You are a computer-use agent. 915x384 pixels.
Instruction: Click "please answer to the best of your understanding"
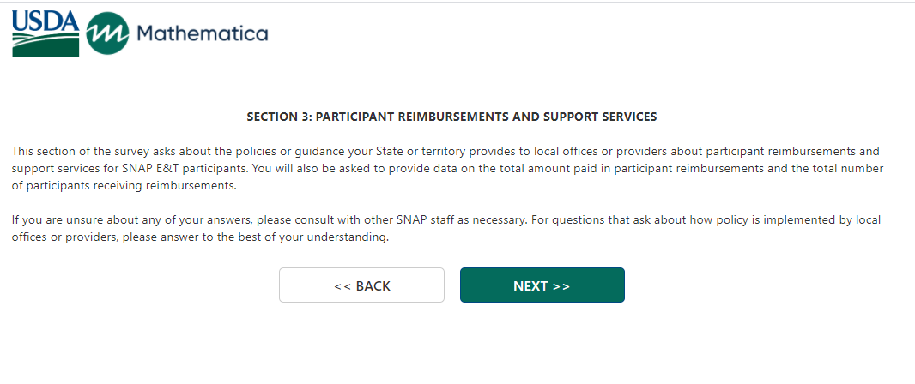[x=256, y=237]
